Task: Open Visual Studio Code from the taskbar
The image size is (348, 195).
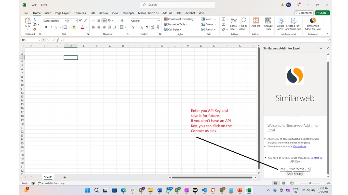Action: [x=204, y=190]
